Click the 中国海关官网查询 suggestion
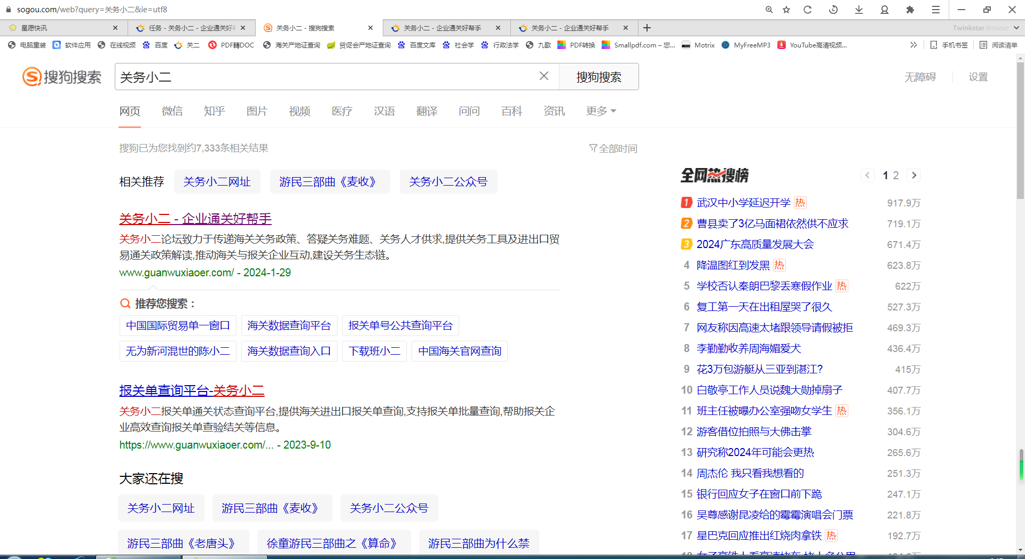The image size is (1025, 559). (460, 351)
